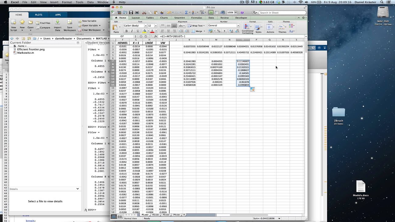Image resolution: width=395 pixels, height=222 pixels.
Task: Toggle Italic formatting
Action: [132, 31]
